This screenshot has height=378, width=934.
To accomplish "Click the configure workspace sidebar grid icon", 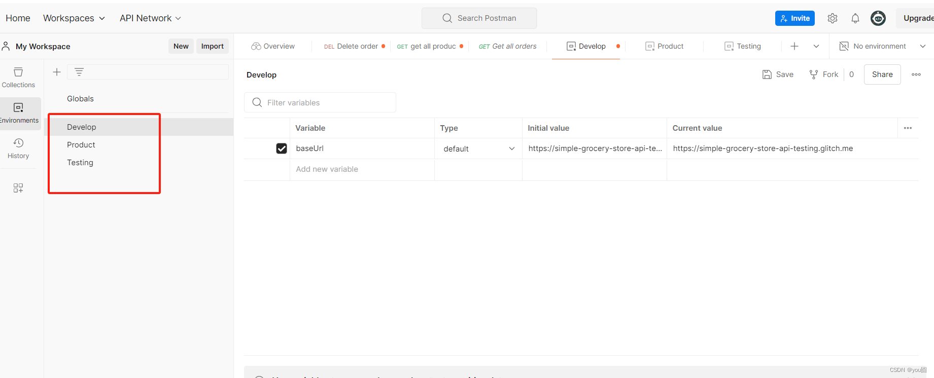I will point(18,188).
